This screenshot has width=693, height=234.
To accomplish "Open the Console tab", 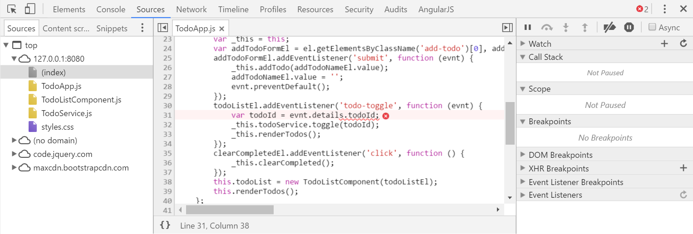I will pos(111,10).
